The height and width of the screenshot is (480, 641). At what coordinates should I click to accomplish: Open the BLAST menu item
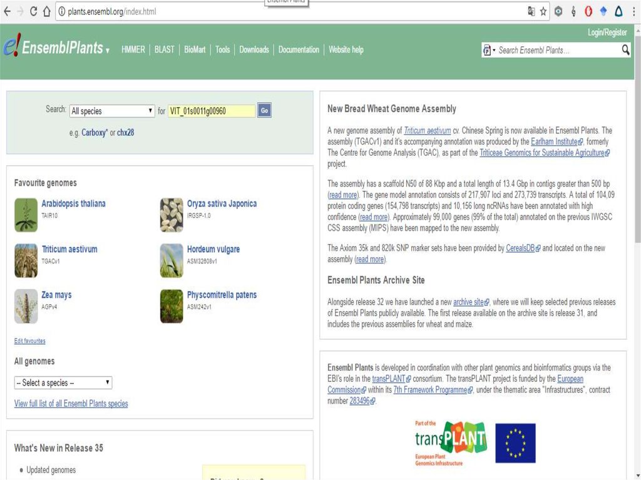tap(164, 49)
